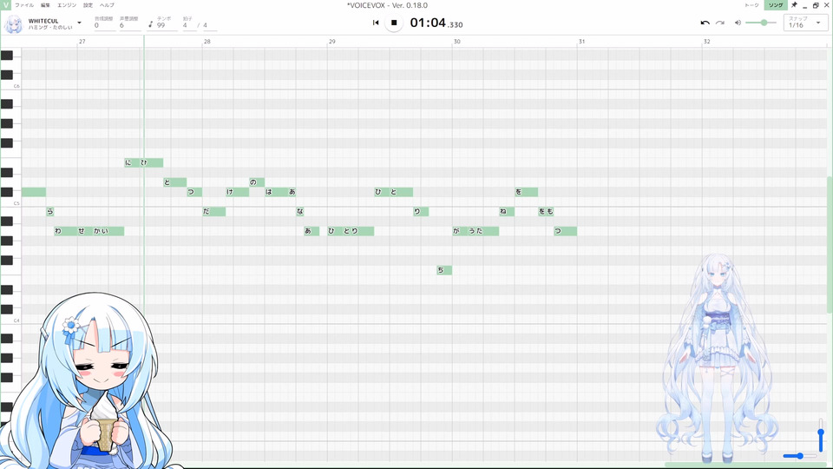Select the はあ note

pos(280,192)
